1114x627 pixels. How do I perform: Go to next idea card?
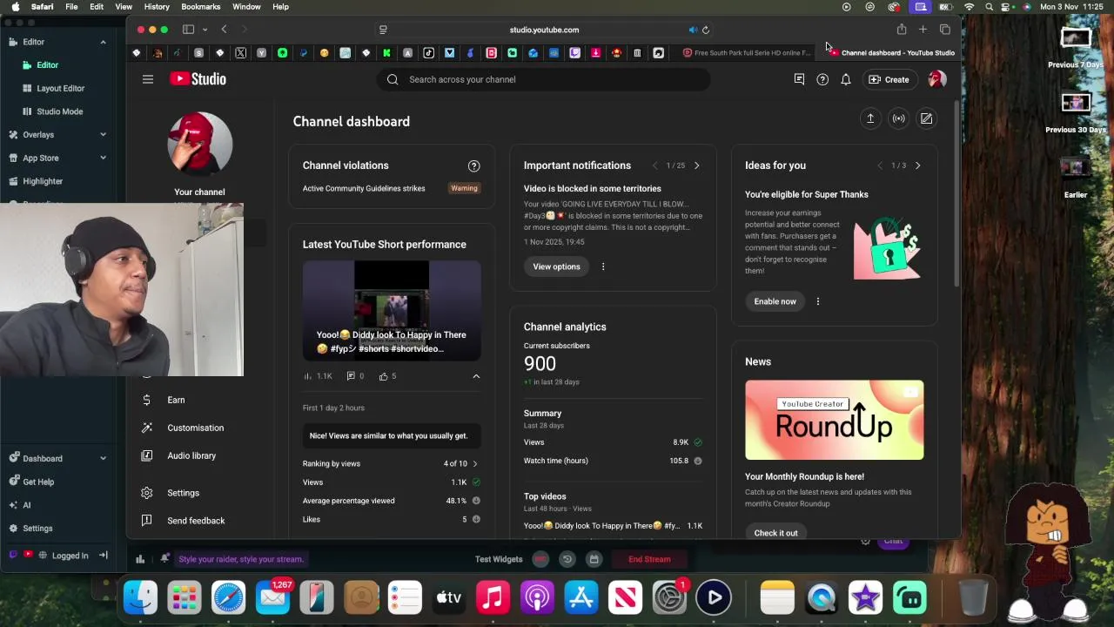(x=917, y=165)
